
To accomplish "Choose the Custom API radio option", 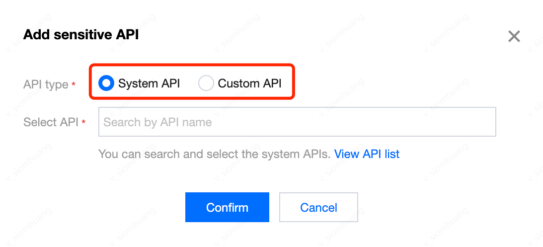I will 206,83.
